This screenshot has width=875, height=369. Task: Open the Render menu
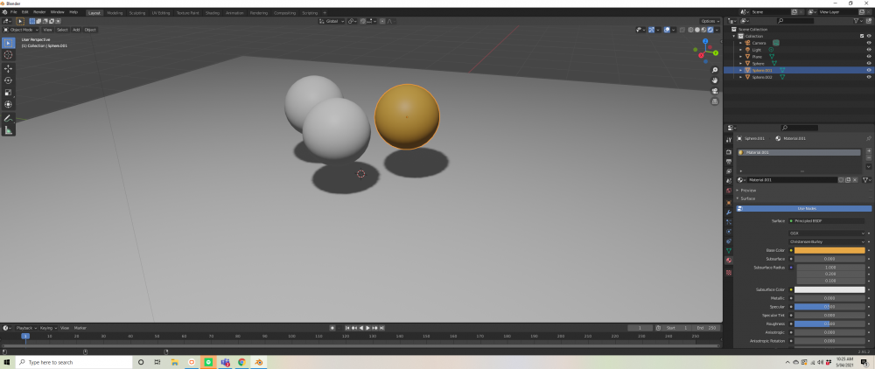point(39,12)
